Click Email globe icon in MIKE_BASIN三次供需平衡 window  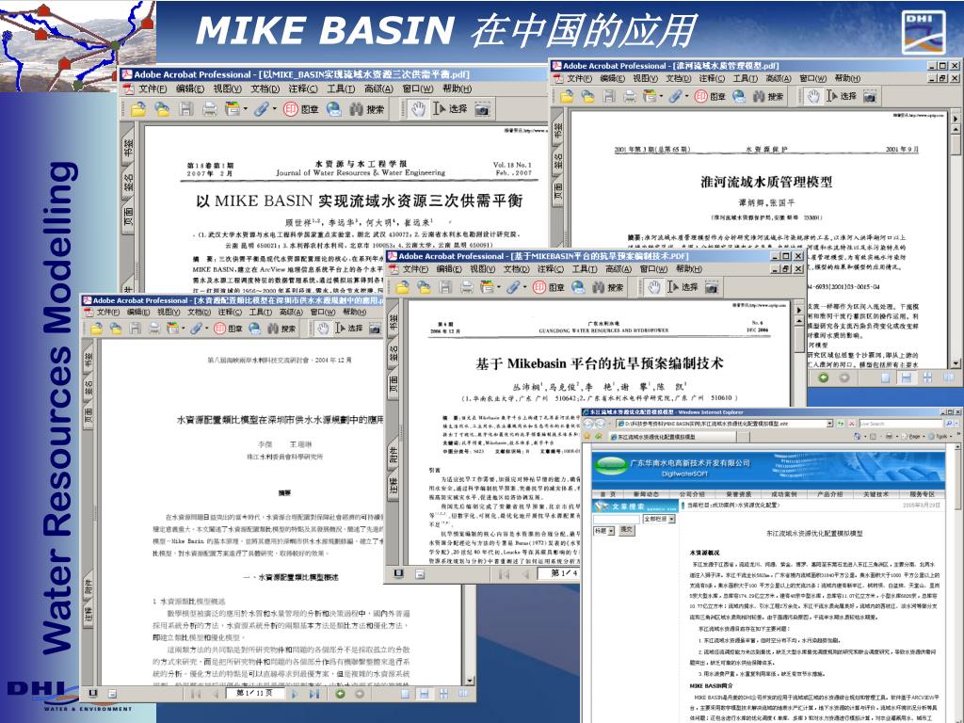click(334, 109)
